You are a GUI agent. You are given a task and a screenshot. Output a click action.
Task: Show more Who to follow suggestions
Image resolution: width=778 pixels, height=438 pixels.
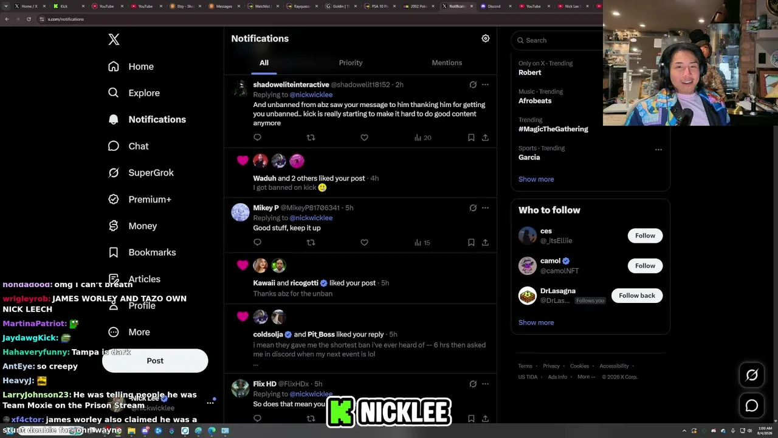click(x=536, y=322)
